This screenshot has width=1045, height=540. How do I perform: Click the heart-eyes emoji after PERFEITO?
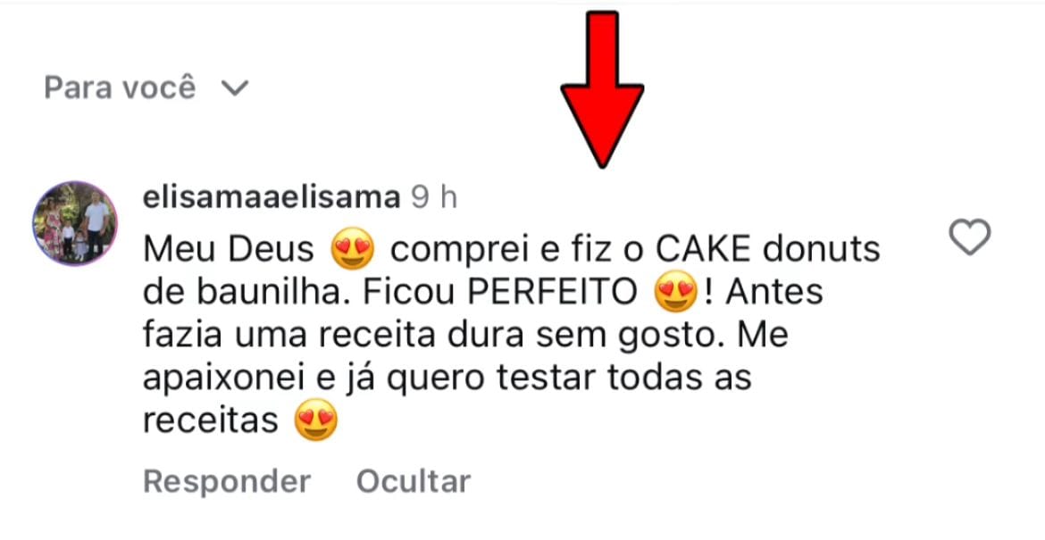click(x=676, y=294)
